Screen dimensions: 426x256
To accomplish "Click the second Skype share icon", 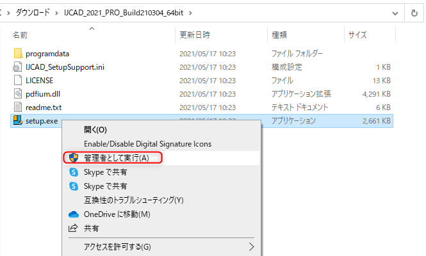I will pyautogui.click(x=74, y=186).
